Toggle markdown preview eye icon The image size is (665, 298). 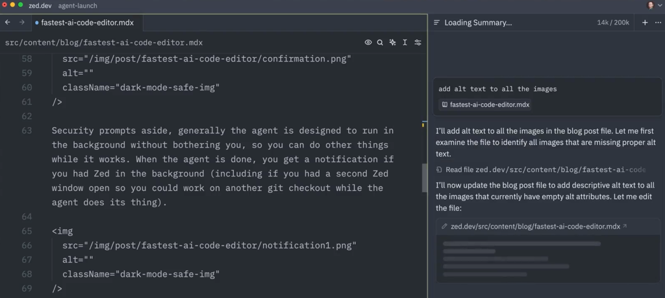coord(368,42)
